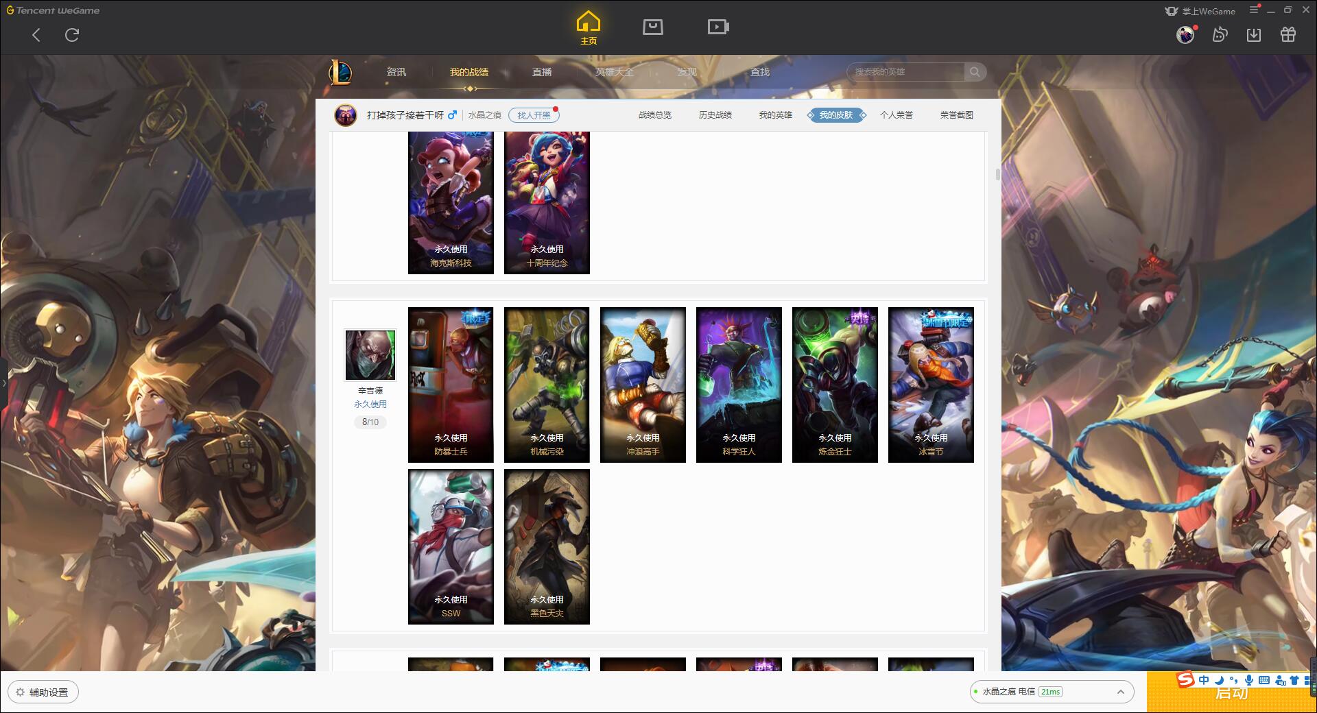Screen dimensions: 1317x713
Task: Toggle Sogou punctuation mode icon
Action: tap(1233, 680)
